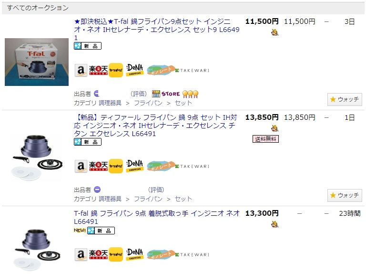Open the 【新品】ティファール フライパン listing title

pyautogui.click(x=155, y=126)
